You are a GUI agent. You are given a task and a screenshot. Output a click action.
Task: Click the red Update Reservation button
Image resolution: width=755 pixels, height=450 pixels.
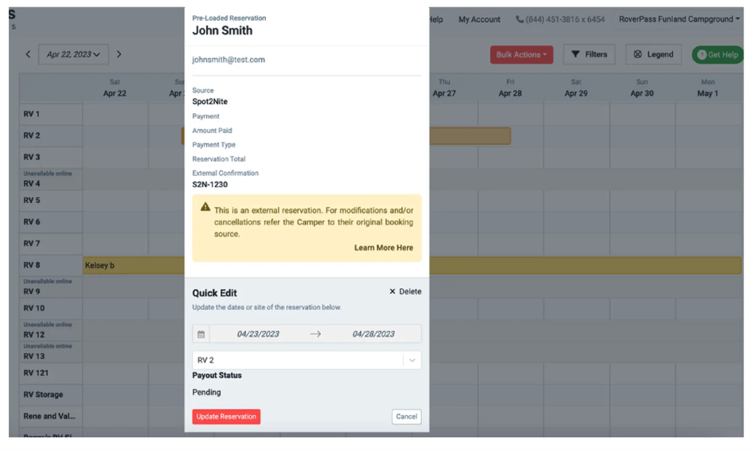[226, 417]
